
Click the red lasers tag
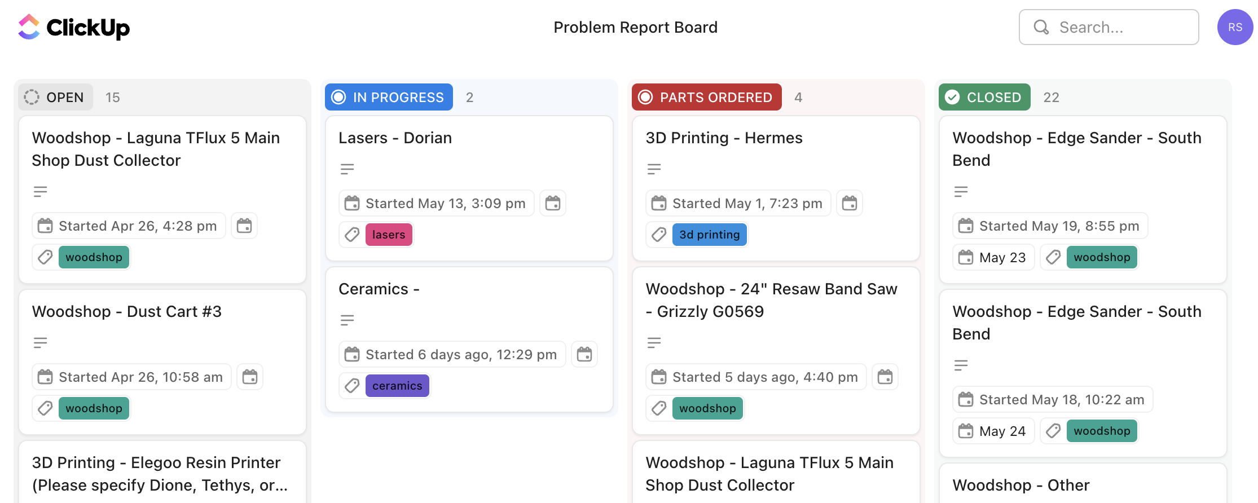[389, 235]
